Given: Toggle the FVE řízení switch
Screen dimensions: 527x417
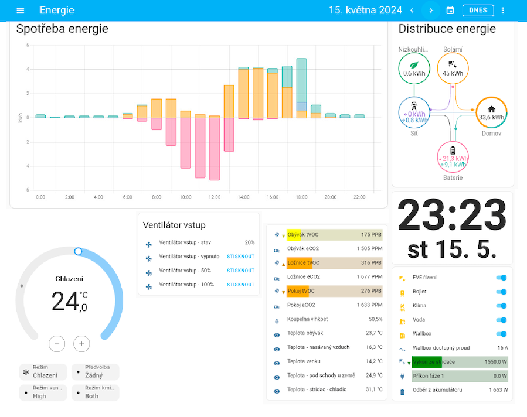Looking at the screenshot, I should [501, 278].
